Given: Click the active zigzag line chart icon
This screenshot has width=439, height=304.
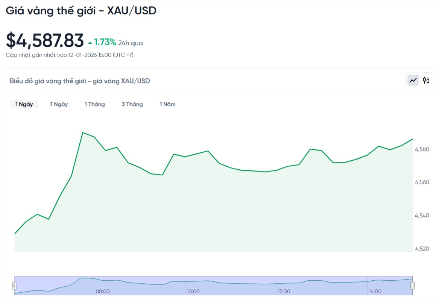Looking at the screenshot, I should tap(413, 80).
